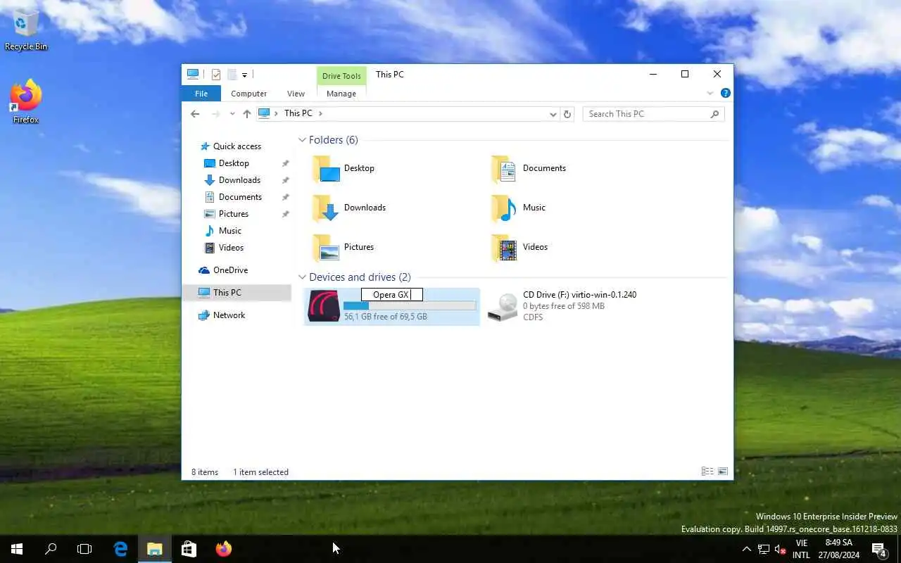Image resolution: width=901 pixels, height=563 pixels.
Task: Show hidden system tray icons
Action: click(747, 549)
